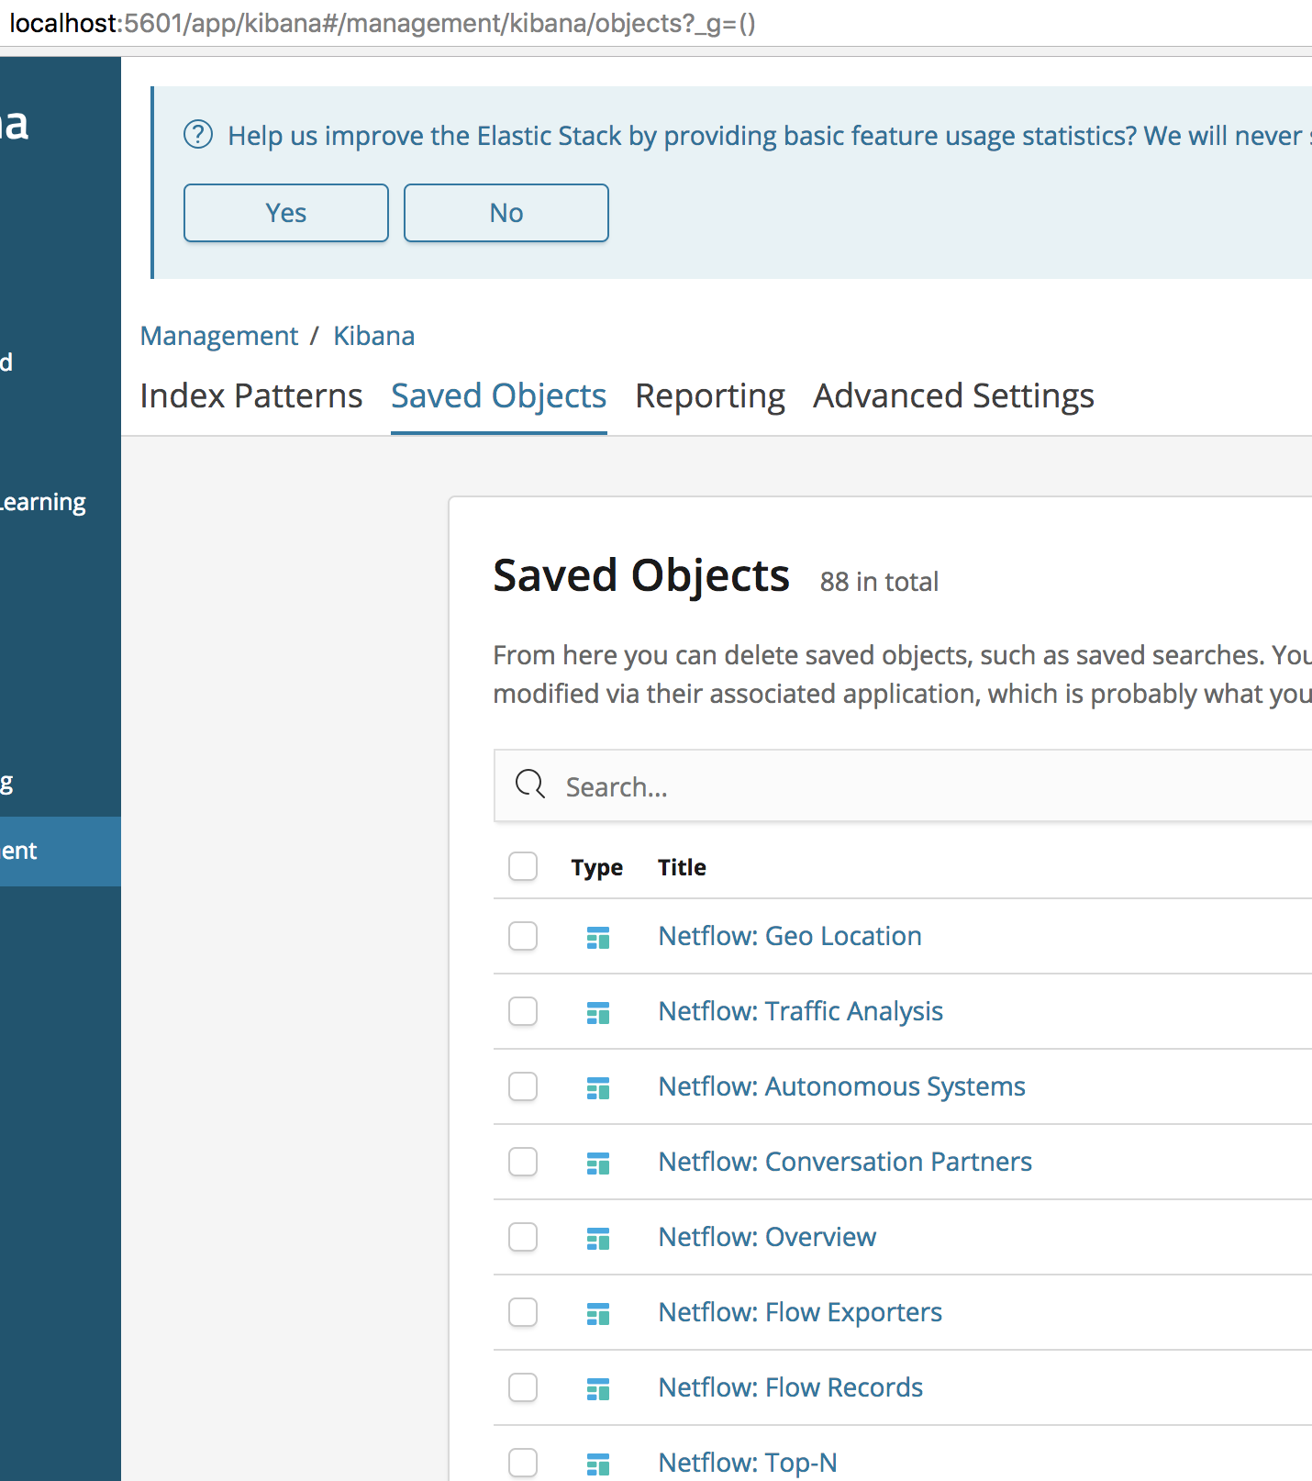
Task: Open the Netflow: Autonomous Systems link
Action: coord(842,1086)
